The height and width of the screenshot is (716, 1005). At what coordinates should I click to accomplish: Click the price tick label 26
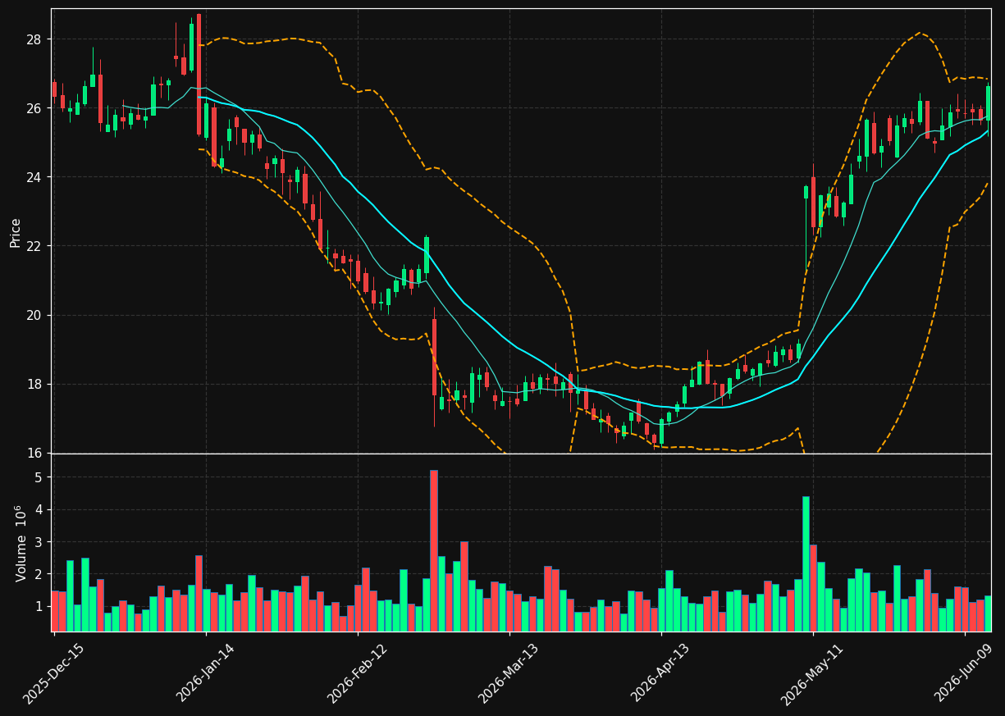coord(32,108)
